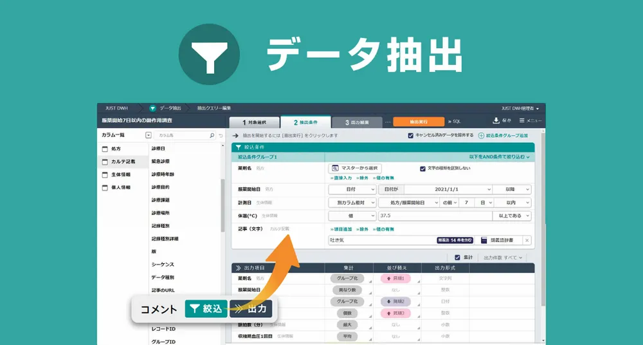Switch to the 1 対象選択 tab

(x=254, y=122)
